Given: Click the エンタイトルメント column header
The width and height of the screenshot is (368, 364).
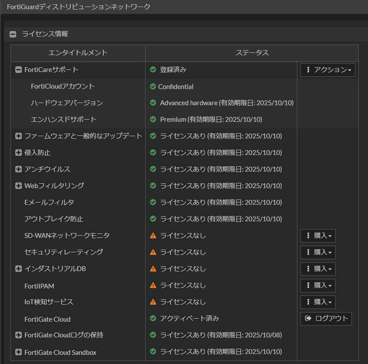Looking at the screenshot, I should click(x=78, y=53).
